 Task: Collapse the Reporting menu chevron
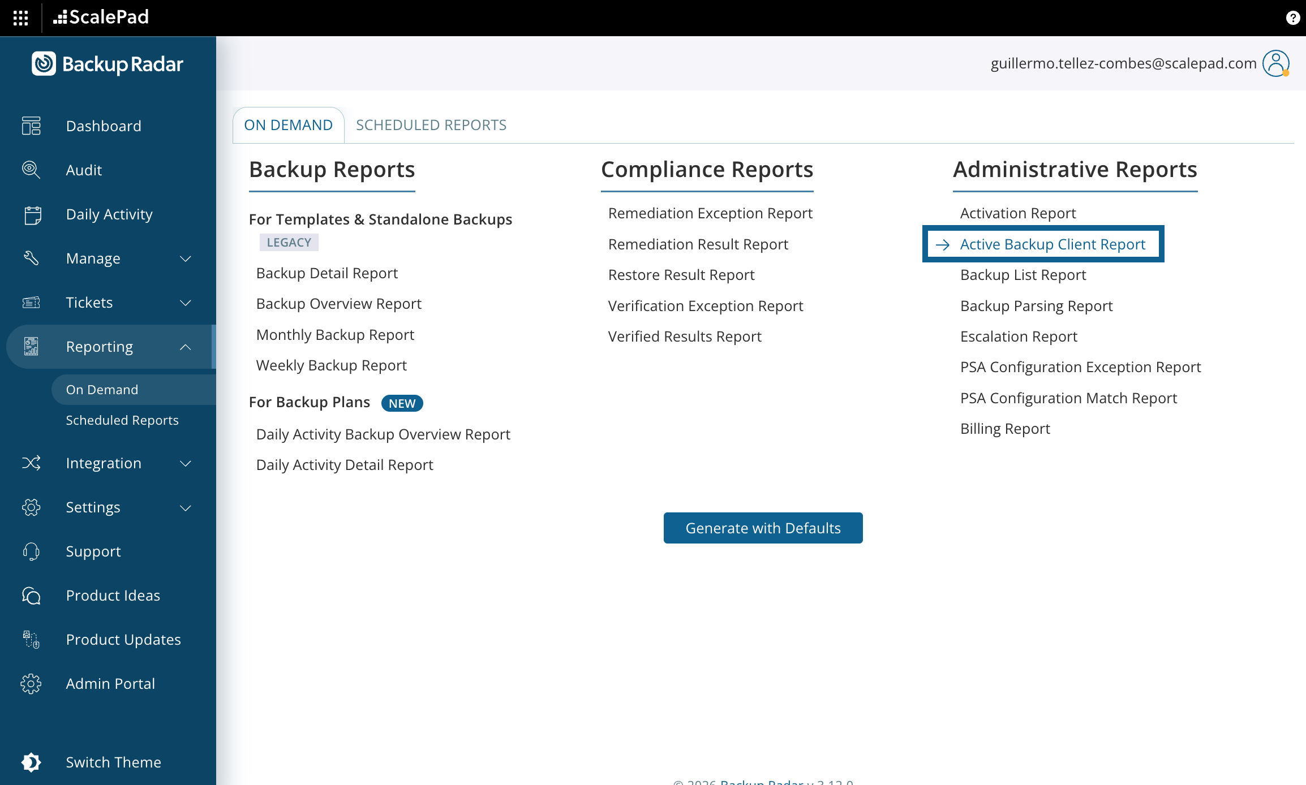186,347
